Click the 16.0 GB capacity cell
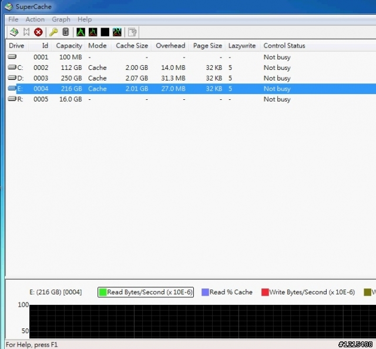This screenshot has height=349, width=376. 70,99
